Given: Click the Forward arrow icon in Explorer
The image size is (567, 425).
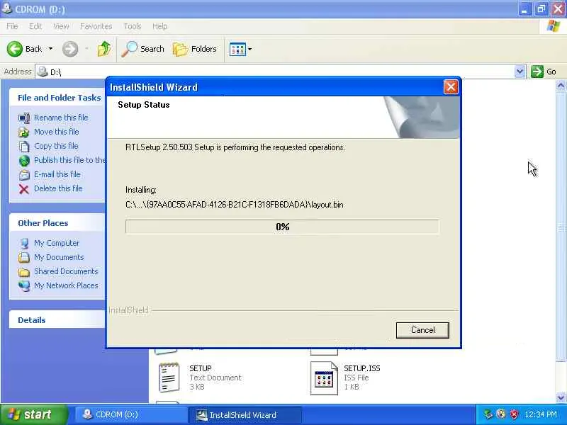Looking at the screenshot, I should click(69, 49).
